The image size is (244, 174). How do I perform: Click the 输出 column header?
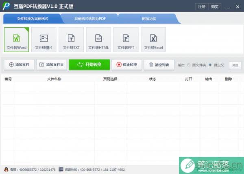tap(209, 79)
